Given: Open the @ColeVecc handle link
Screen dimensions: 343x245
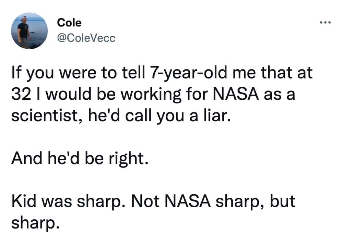Looking at the screenshot, I should pyautogui.click(x=86, y=38).
